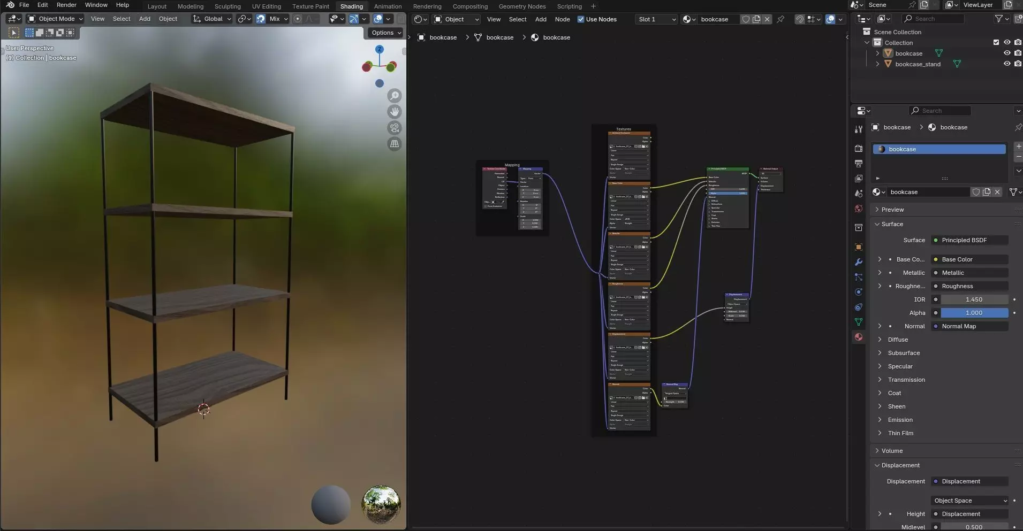Open the Object Data mesh tab icon
This screenshot has height=531, width=1023.
[x=859, y=322]
